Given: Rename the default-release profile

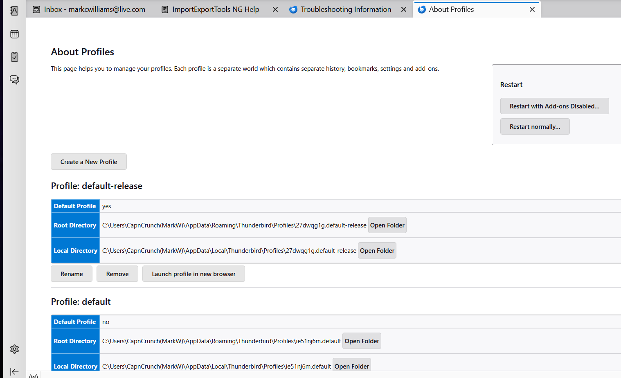Looking at the screenshot, I should [72, 274].
